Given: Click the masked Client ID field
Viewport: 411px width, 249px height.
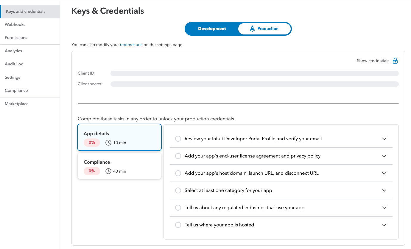Looking at the screenshot, I should pyautogui.click(x=254, y=73).
